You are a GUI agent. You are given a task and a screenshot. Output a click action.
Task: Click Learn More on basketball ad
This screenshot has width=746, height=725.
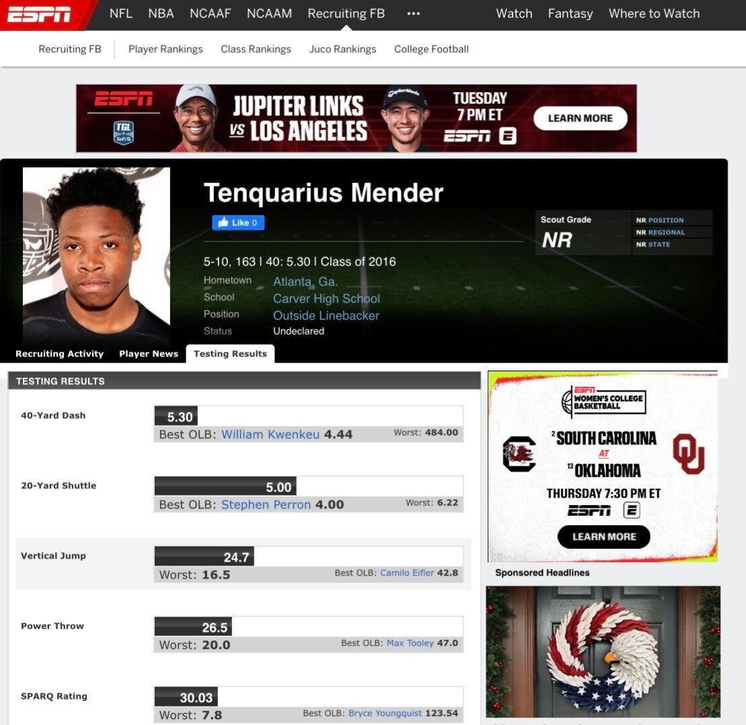[x=604, y=537]
